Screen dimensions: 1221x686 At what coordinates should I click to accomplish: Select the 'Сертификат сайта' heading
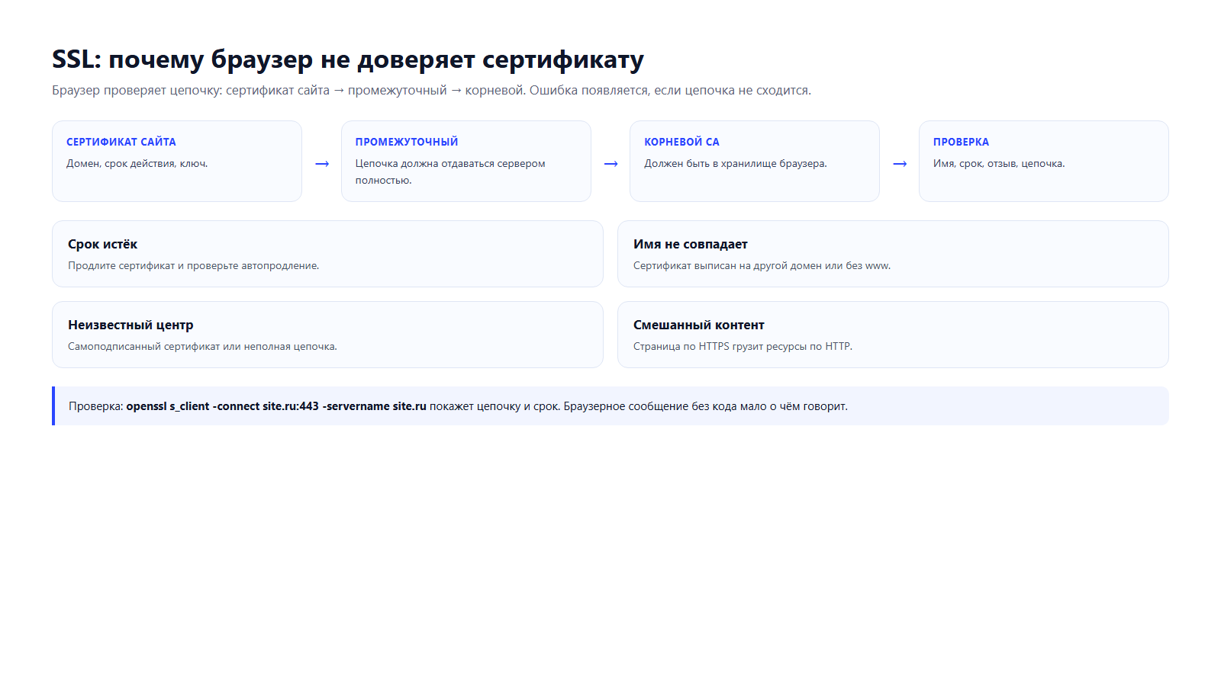pyautogui.click(x=121, y=142)
